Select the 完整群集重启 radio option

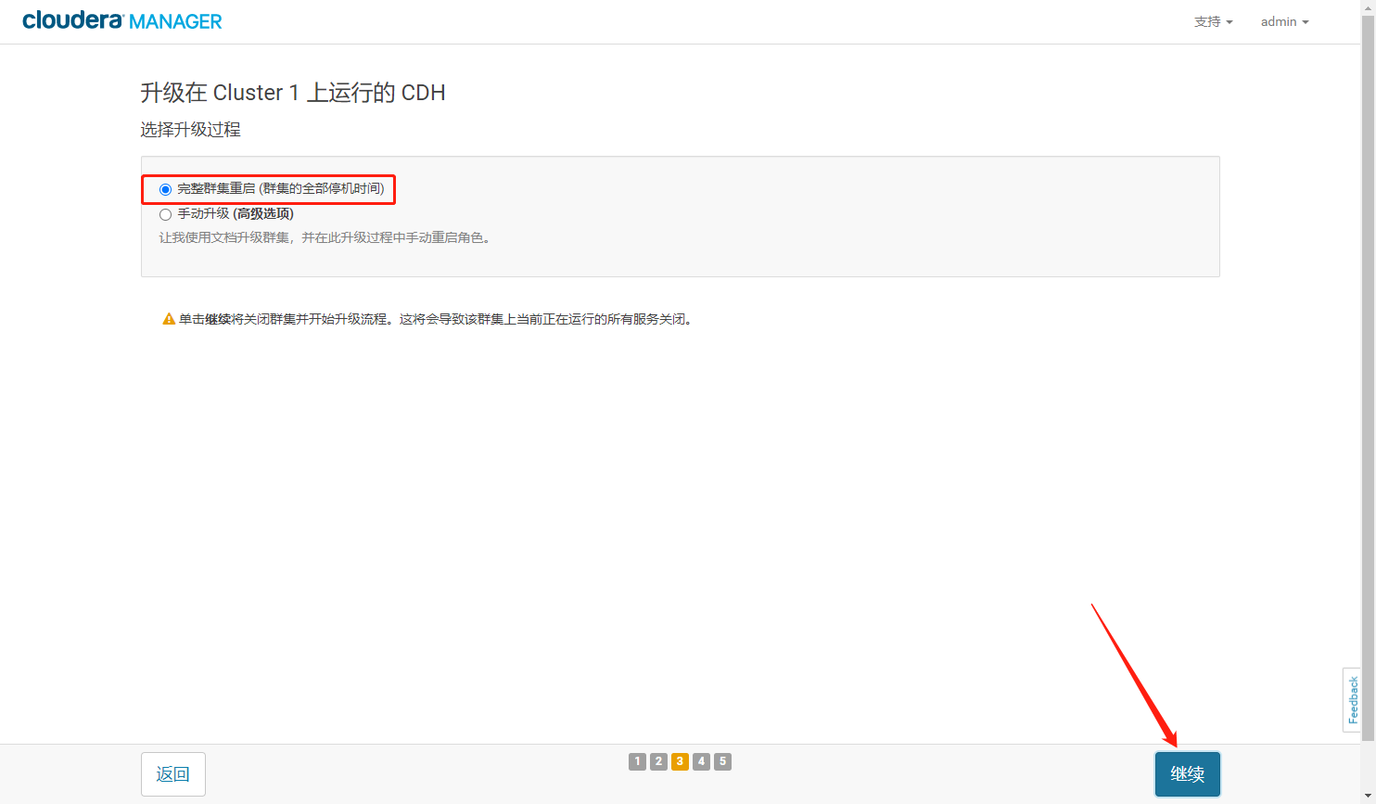coord(165,189)
